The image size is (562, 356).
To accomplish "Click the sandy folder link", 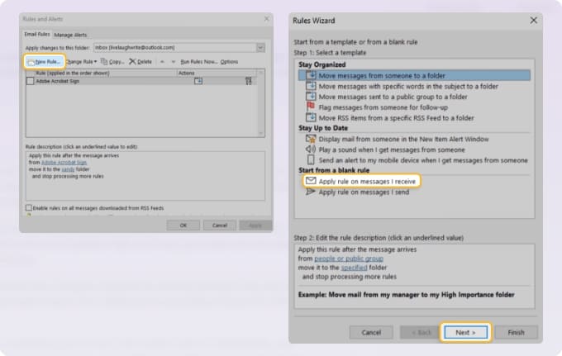I will pyautogui.click(x=68, y=169).
